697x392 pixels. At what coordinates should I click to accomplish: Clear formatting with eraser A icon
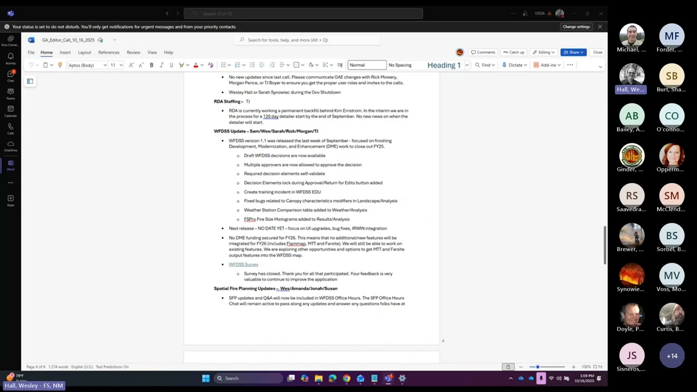tap(210, 65)
